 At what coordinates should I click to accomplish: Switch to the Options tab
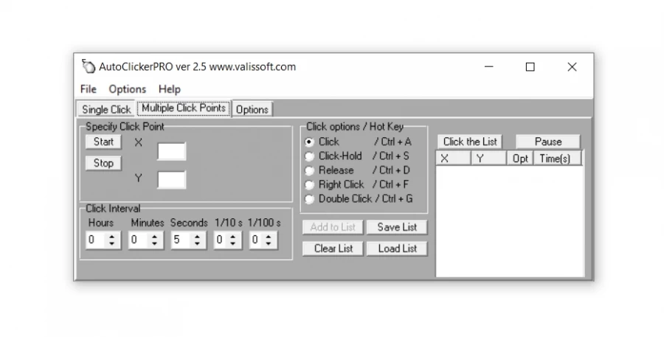(252, 109)
